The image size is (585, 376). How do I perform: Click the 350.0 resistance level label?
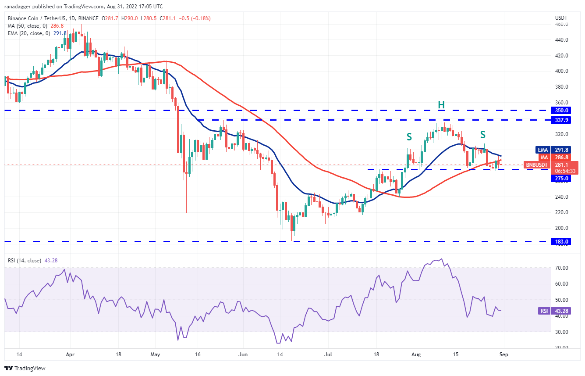[561, 111]
